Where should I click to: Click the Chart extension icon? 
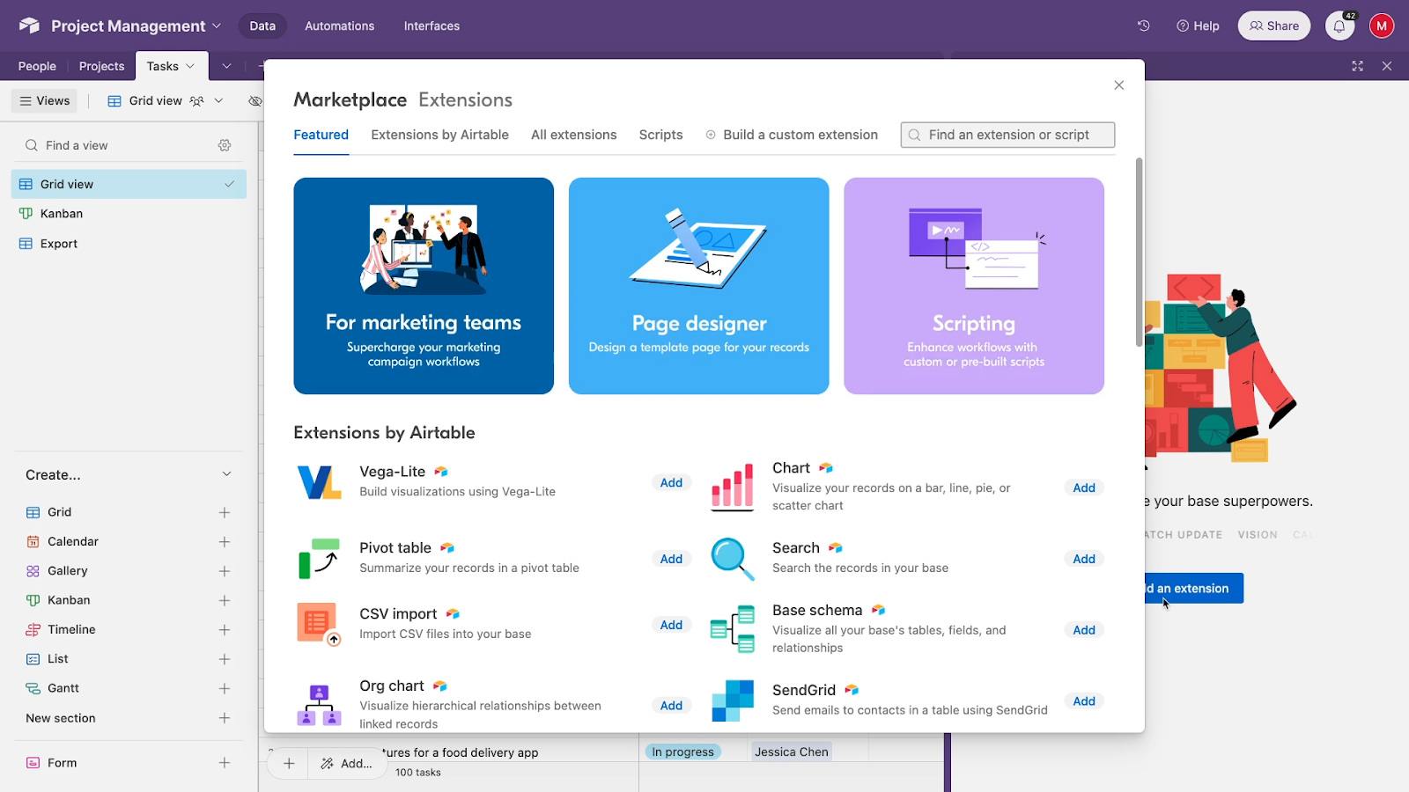pos(732,487)
